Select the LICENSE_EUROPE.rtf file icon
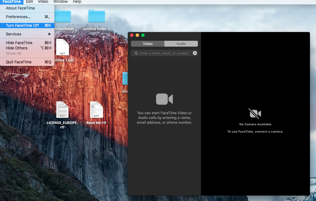 pyautogui.click(x=62, y=110)
